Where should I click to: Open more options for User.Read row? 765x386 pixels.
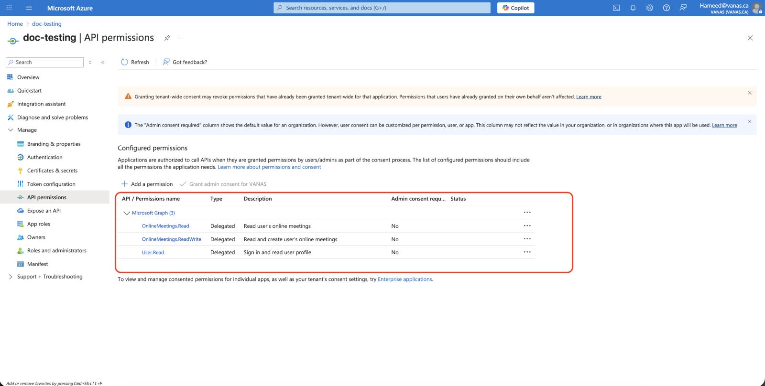pyautogui.click(x=527, y=252)
